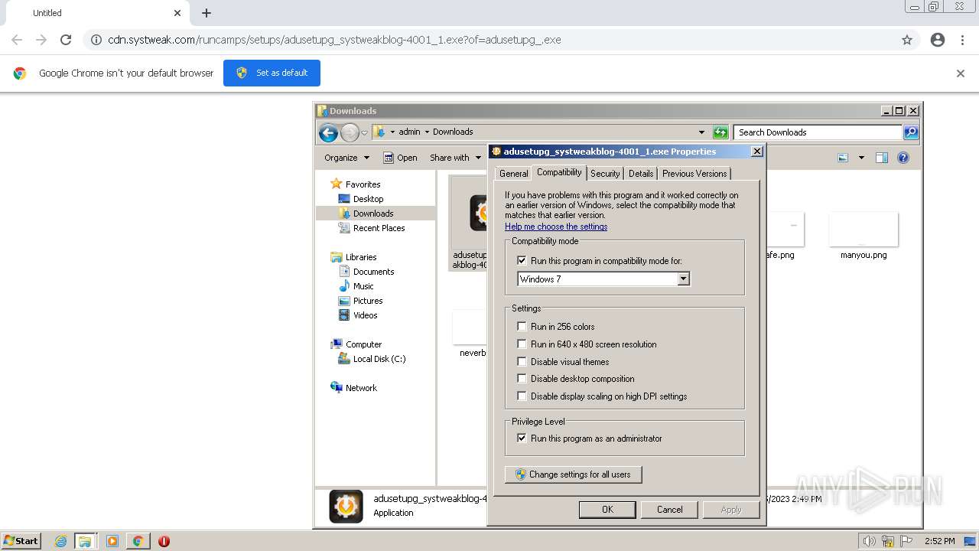The width and height of the screenshot is (979, 551).
Task: Open volume control in system tray
Action: [870, 541]
